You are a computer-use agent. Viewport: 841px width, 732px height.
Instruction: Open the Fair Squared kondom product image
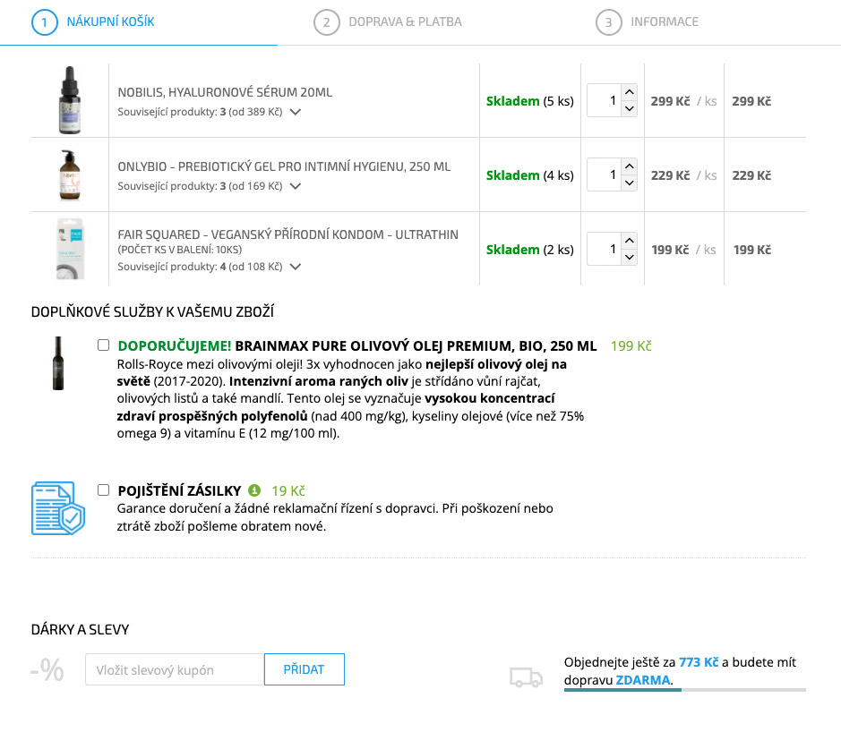click(x=70, y=249)
